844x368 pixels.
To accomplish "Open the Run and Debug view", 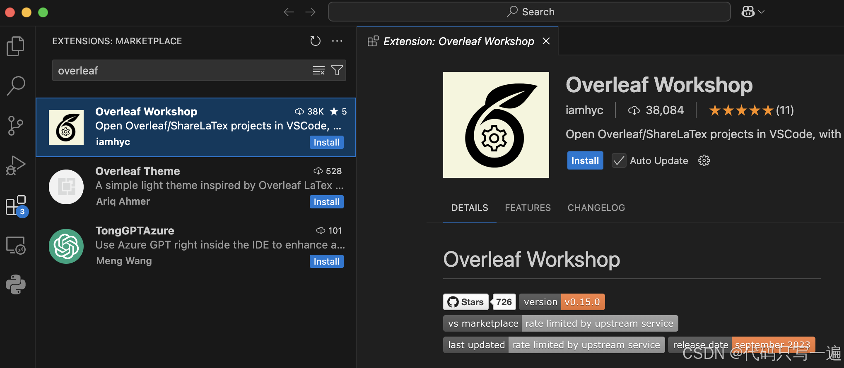I will (x=16, y=165).
